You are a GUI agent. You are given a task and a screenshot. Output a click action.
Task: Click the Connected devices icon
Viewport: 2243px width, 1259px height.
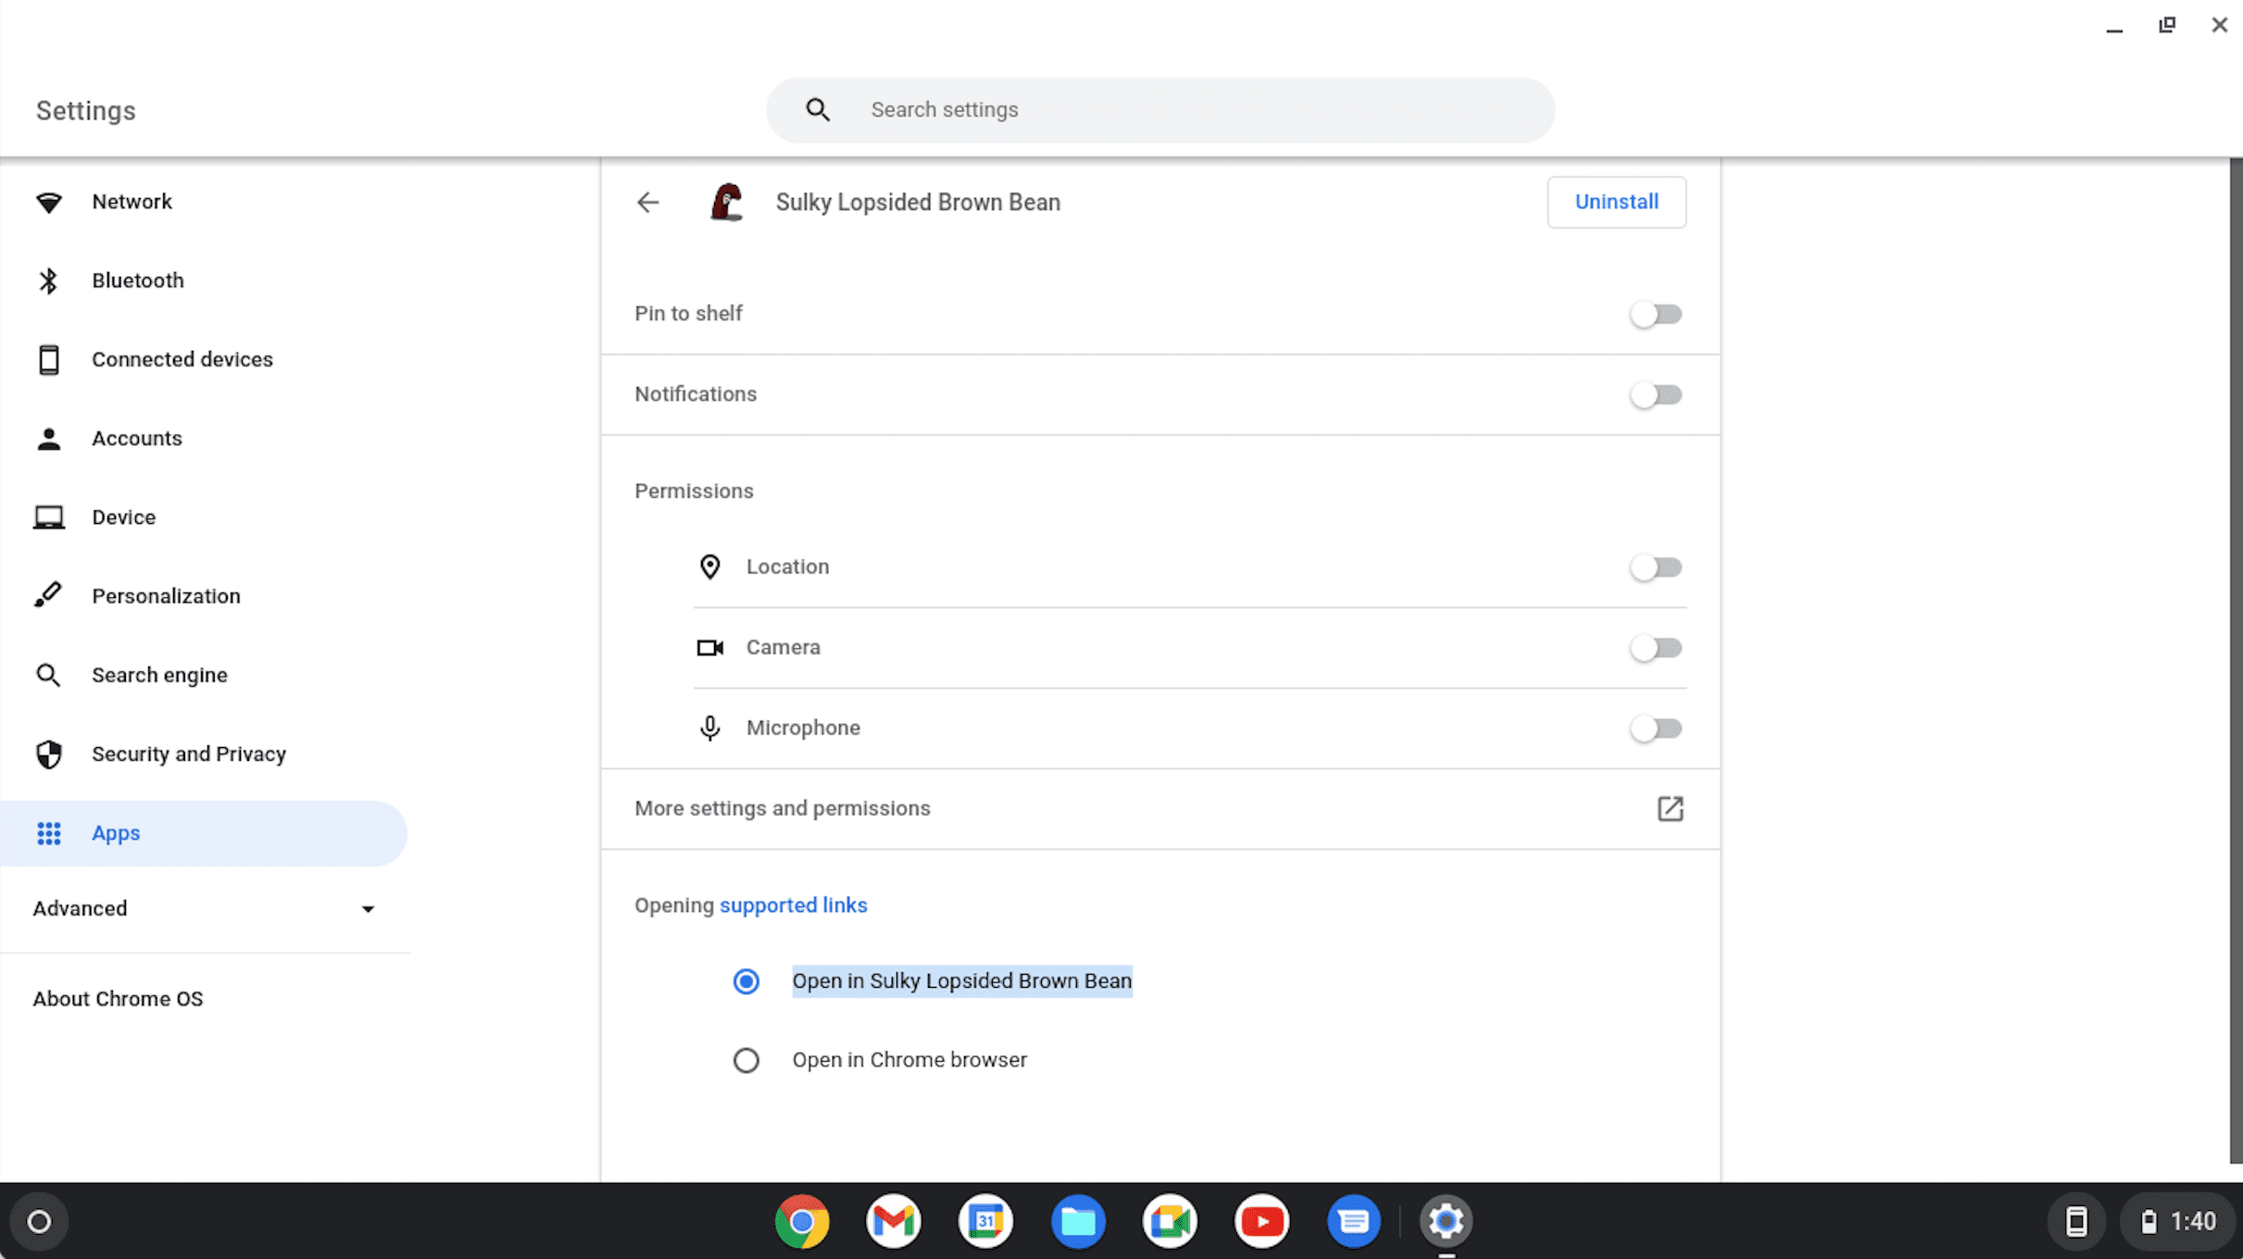coord(48,358)
